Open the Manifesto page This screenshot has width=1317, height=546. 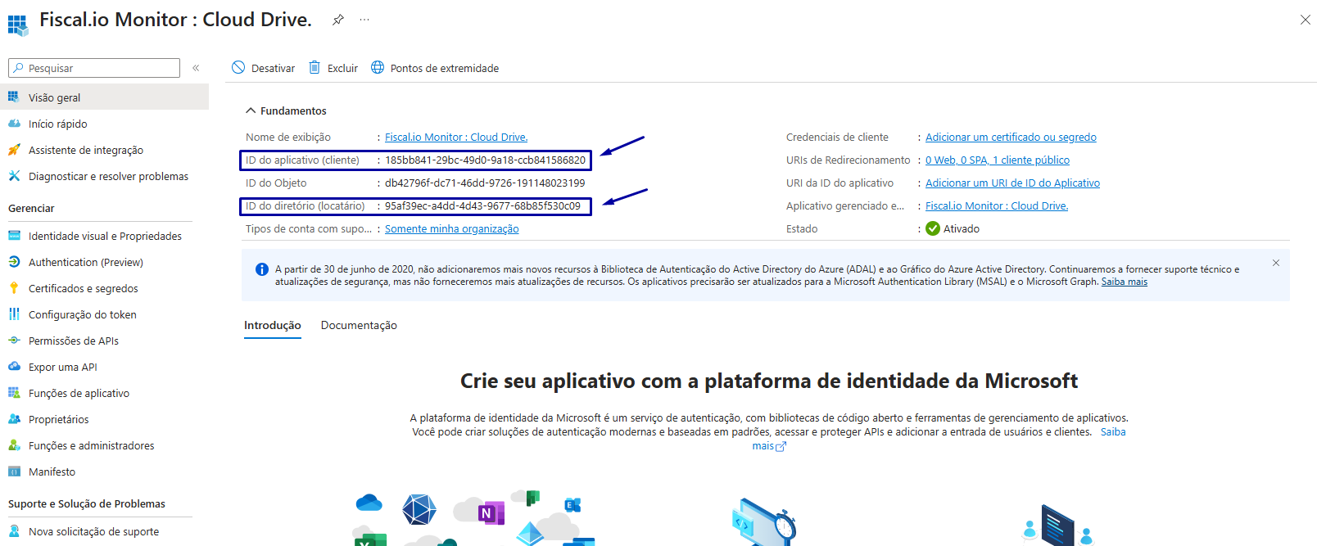[x=104, y=472]
